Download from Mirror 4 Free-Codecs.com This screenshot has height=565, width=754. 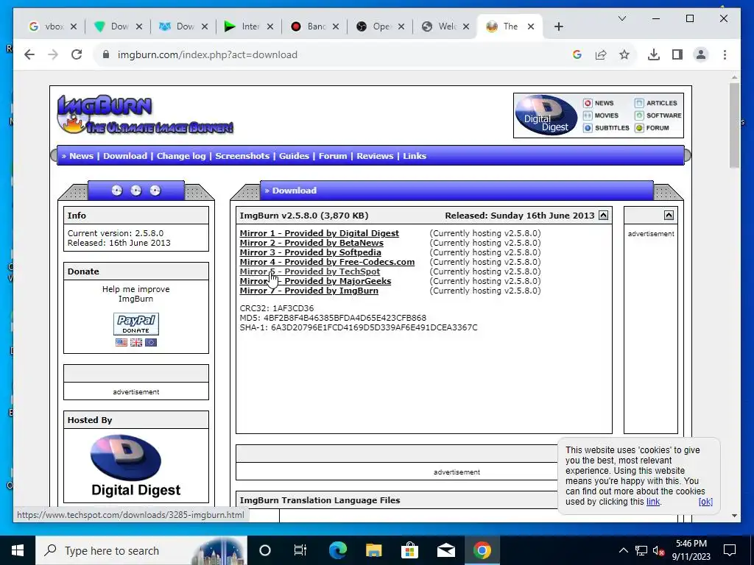click(327, 263)
